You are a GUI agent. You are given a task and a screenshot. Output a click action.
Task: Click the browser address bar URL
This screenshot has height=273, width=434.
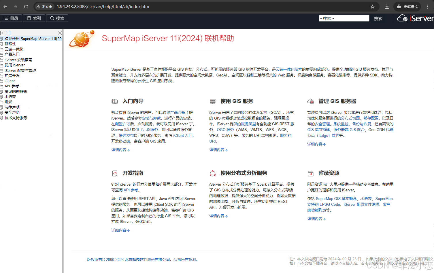click(103, 7)
